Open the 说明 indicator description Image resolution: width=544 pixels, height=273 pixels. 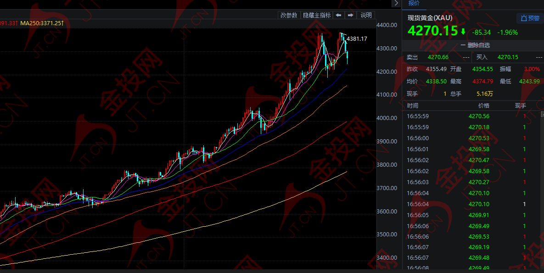(x=366, y=15)
